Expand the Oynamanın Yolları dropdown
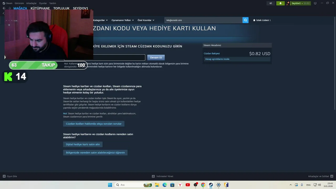 123,20
